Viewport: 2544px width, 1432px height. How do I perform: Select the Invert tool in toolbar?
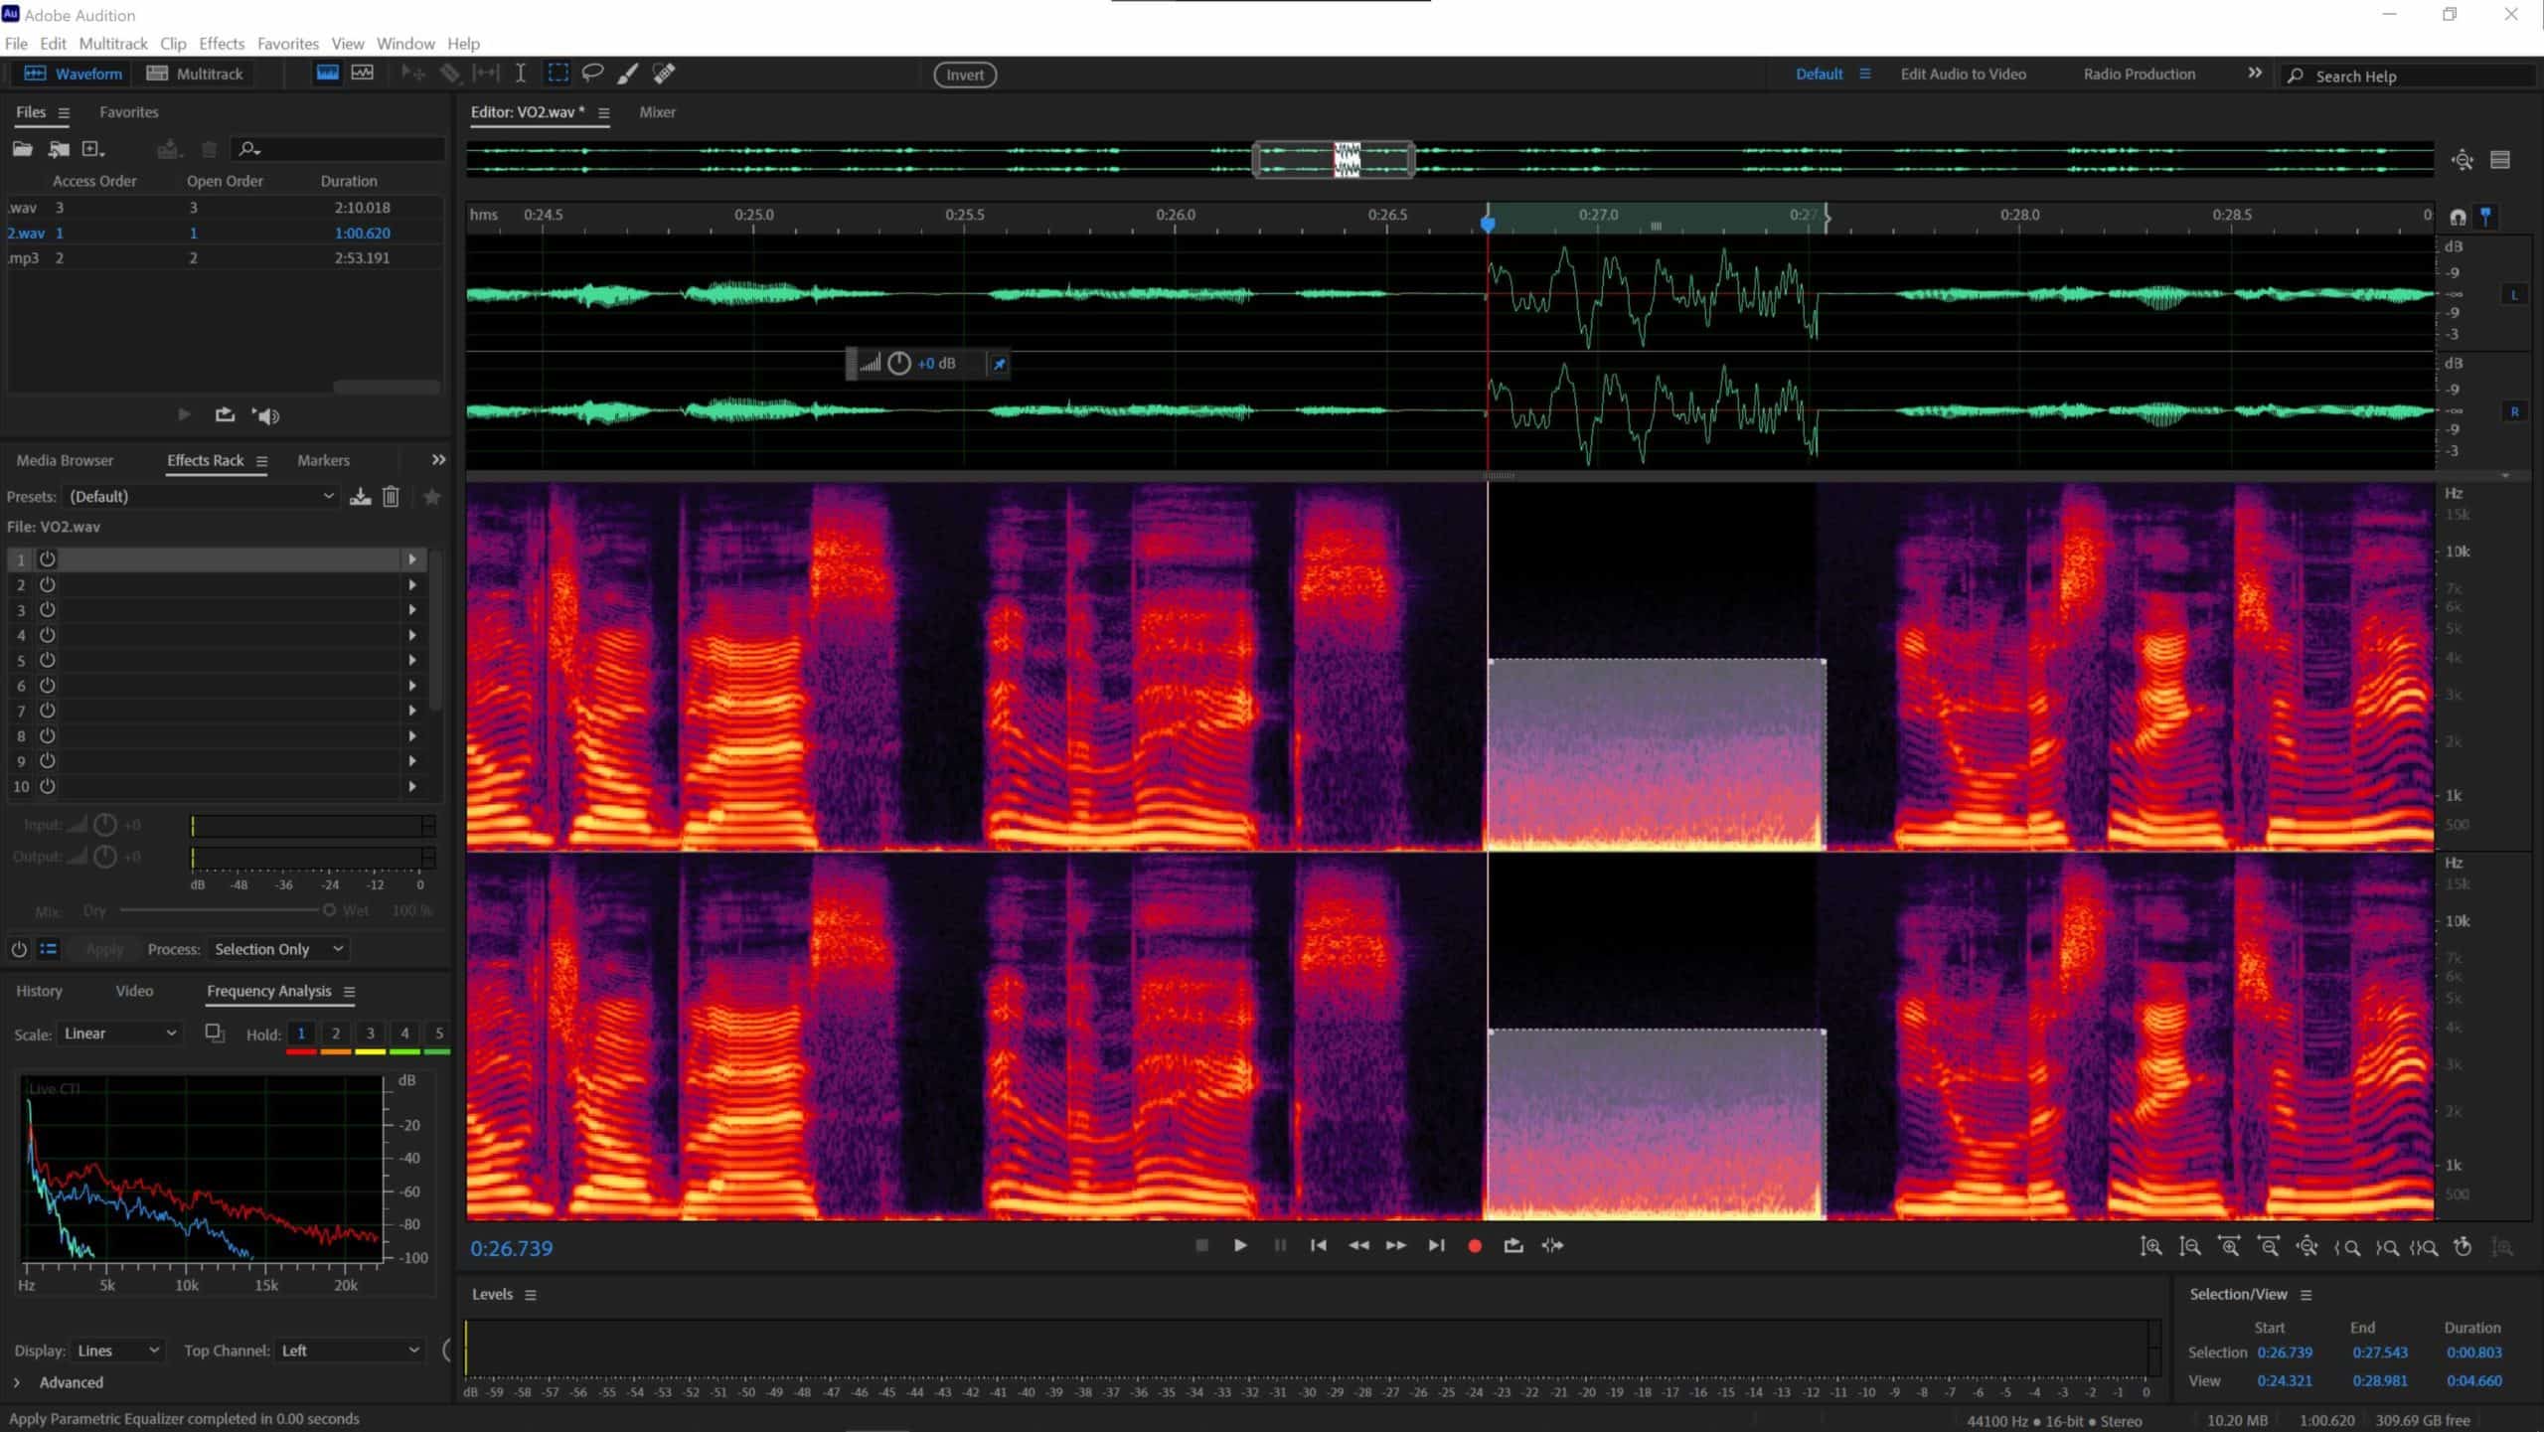966,76
